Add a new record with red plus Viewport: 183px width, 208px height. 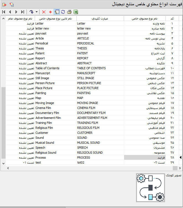click(x=50, y=12)
